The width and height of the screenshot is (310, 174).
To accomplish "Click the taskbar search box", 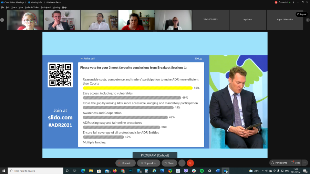I will pos(35,171).
